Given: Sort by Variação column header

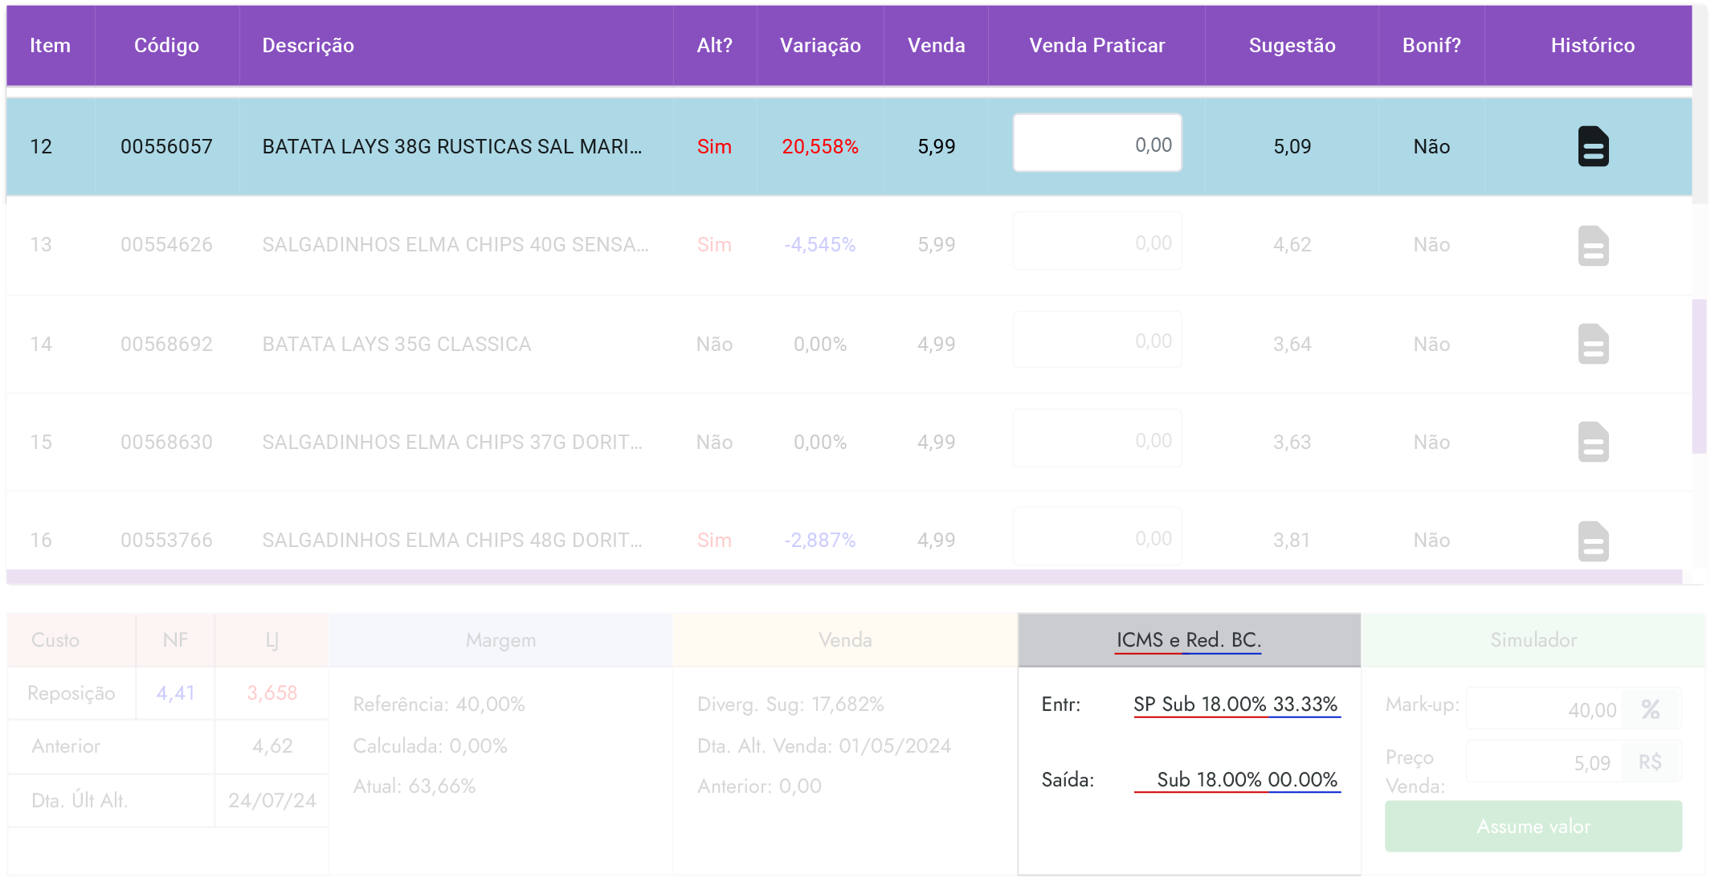Looking at the screenshot, I should point(819,46).
